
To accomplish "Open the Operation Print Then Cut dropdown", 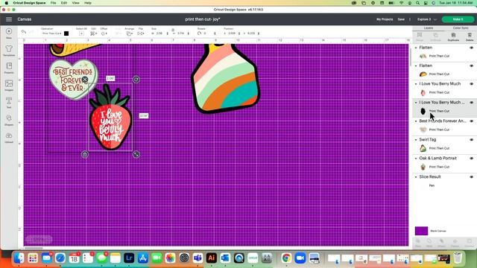I will tap(51, 33).
